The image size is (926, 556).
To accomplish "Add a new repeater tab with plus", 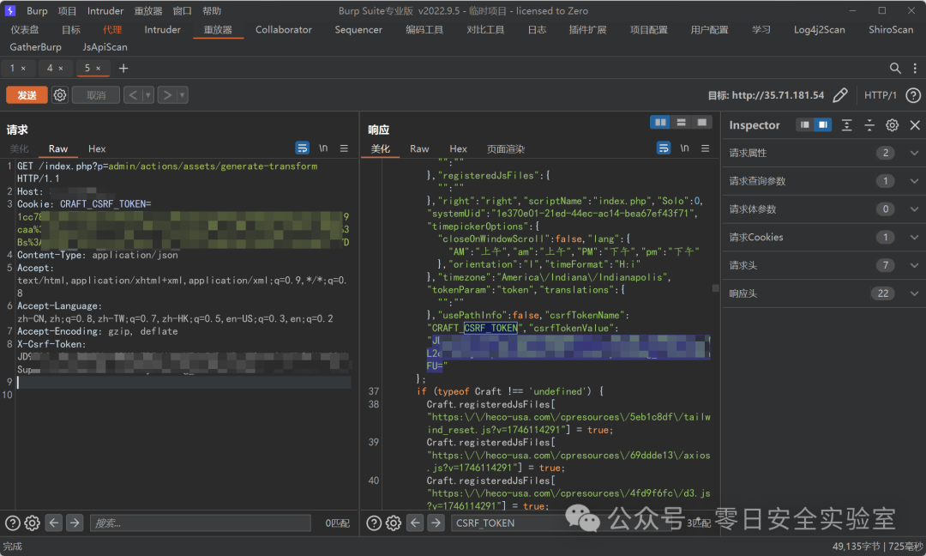I will (123, 69).
